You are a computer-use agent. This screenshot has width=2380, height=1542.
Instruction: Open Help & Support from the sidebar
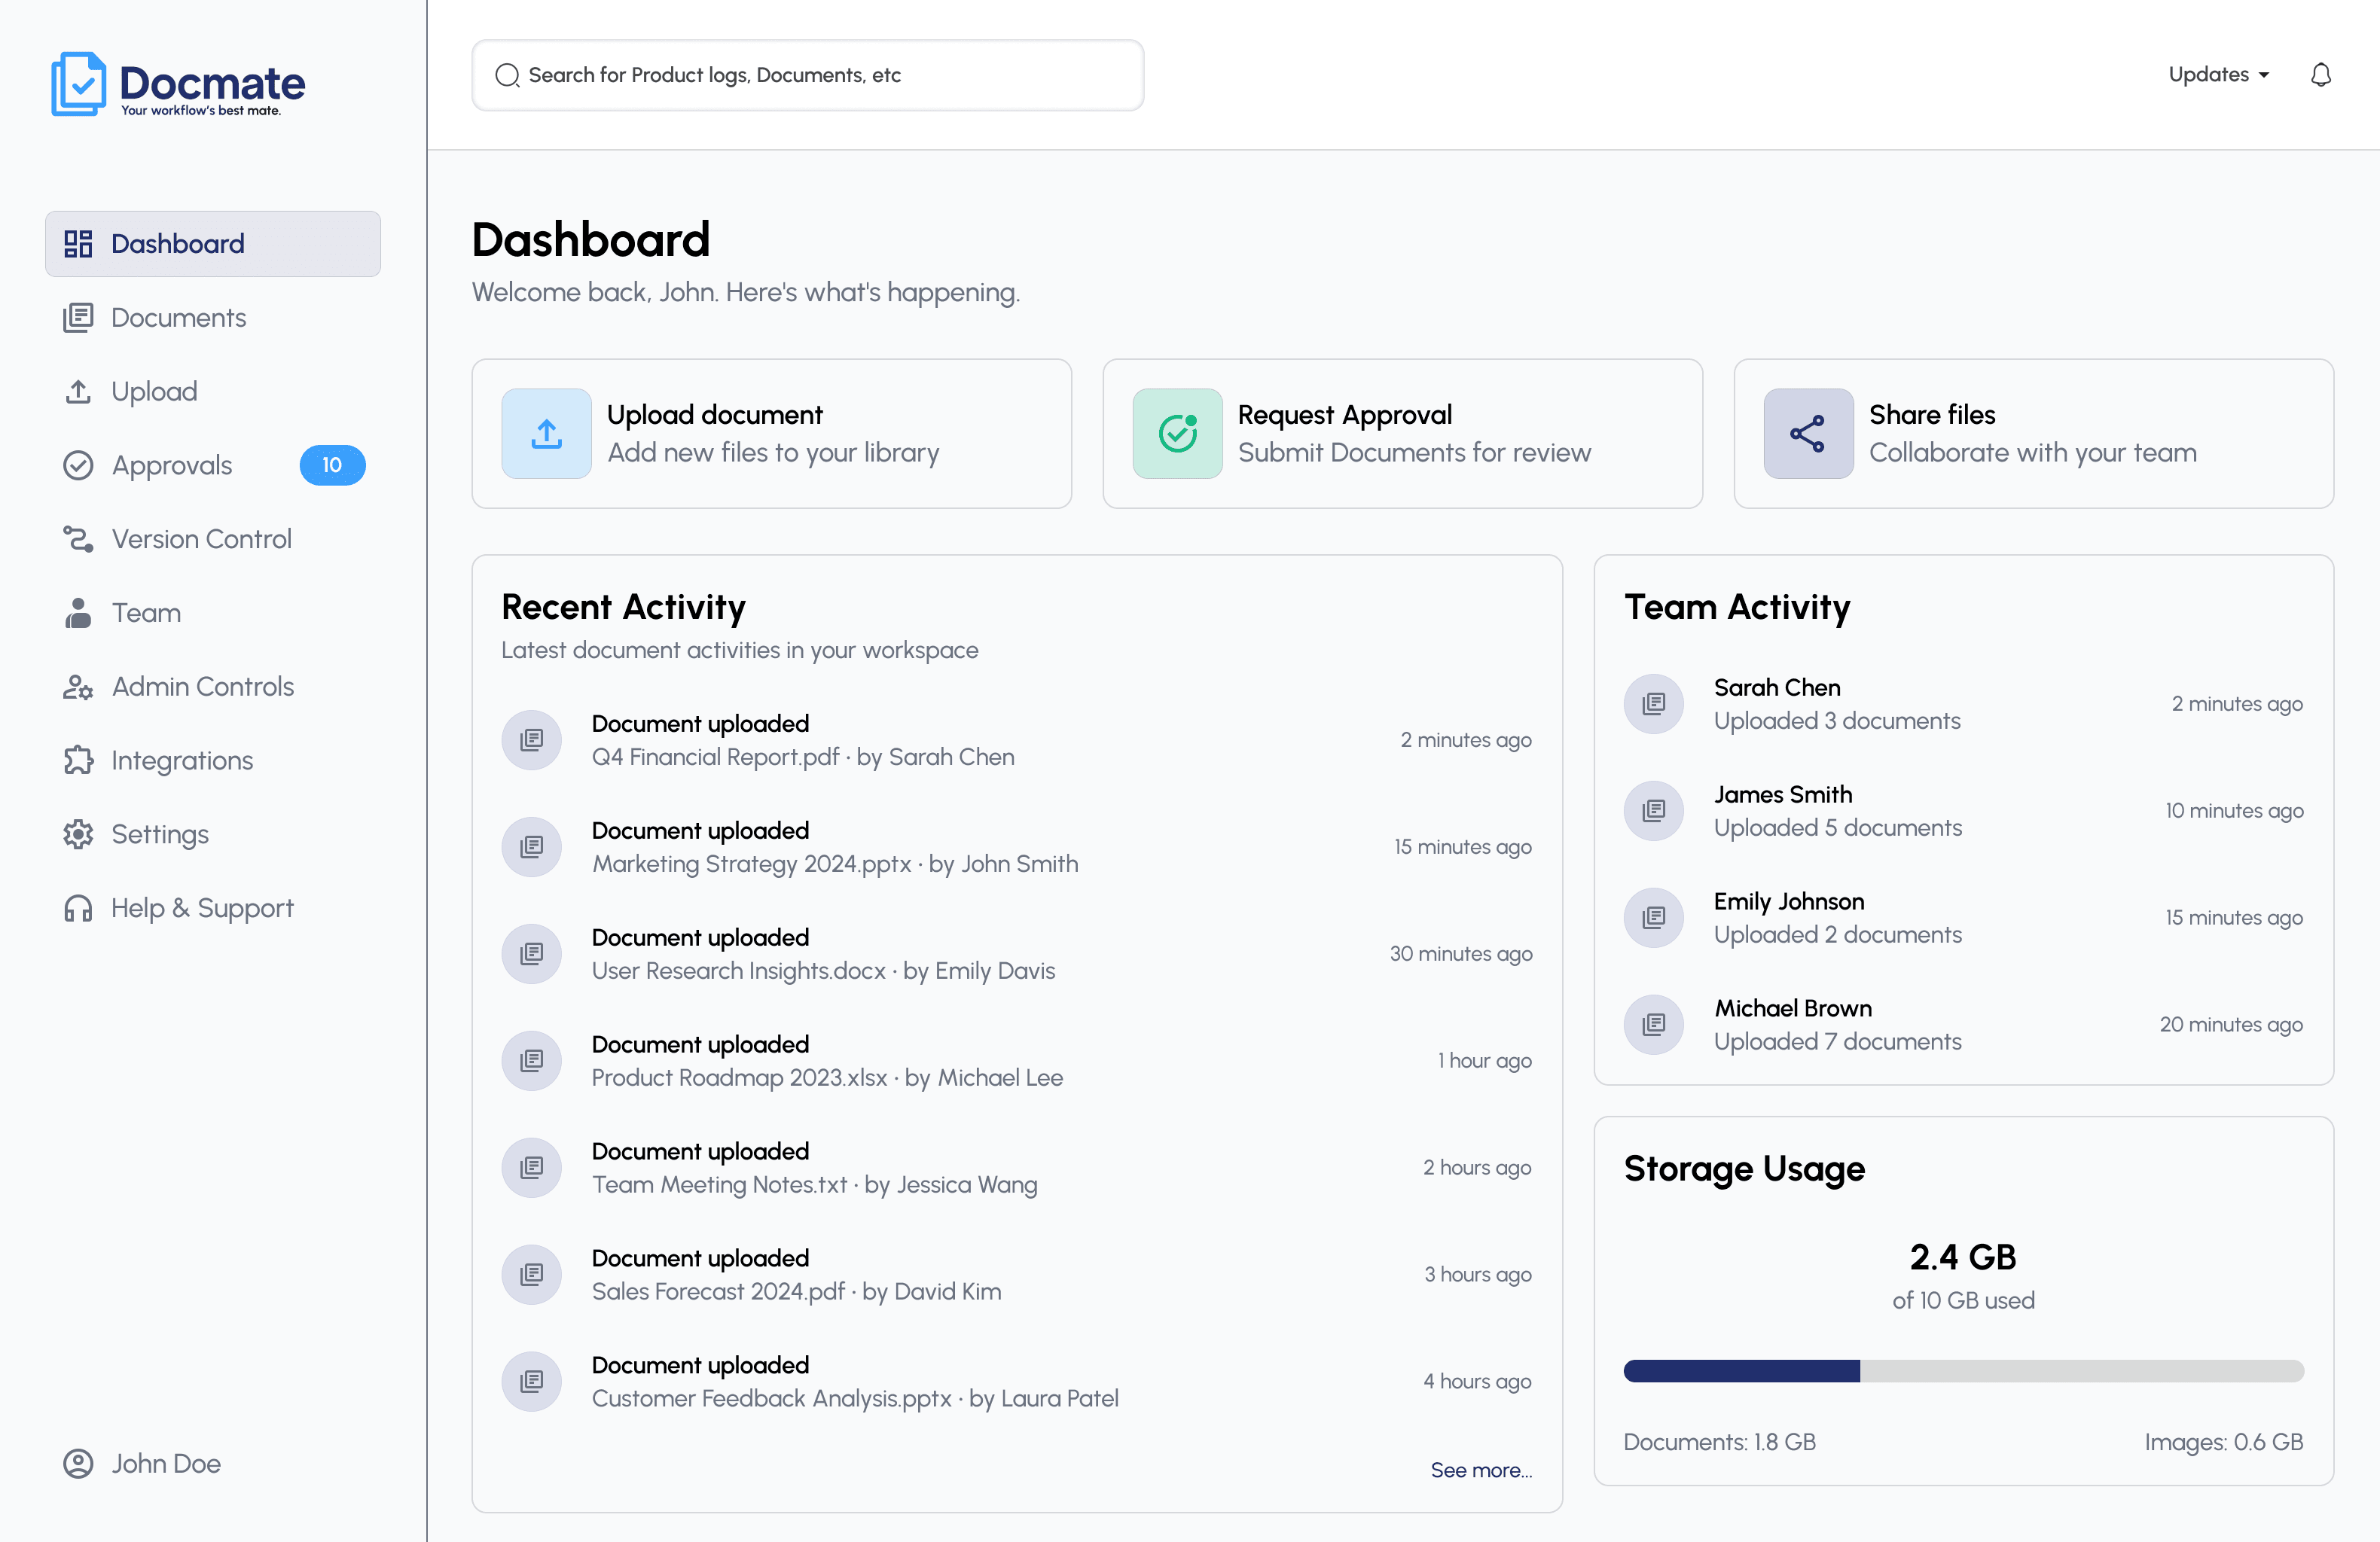coord(213,908)
